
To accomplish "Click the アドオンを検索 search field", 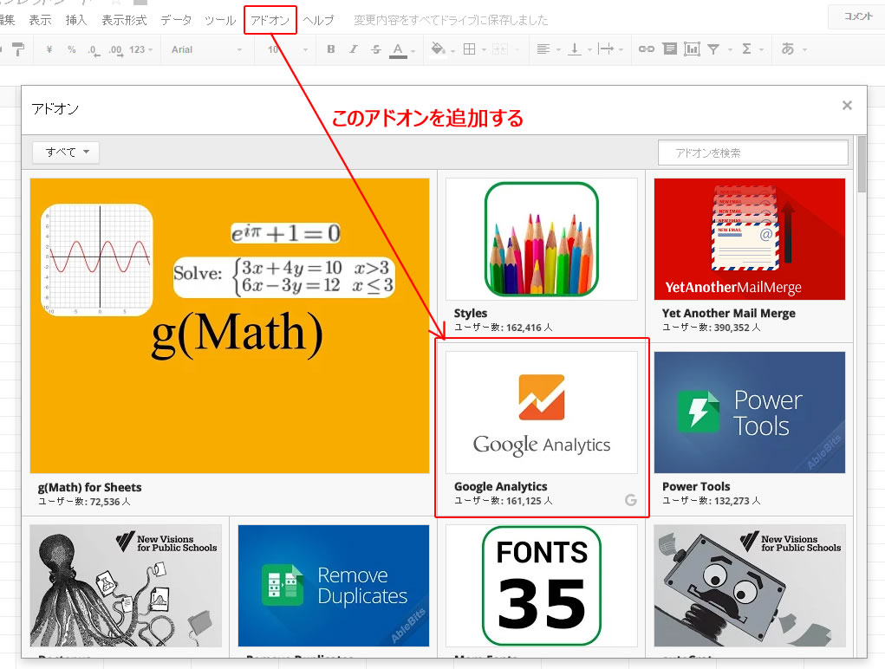I will click(x=753, y=153).
